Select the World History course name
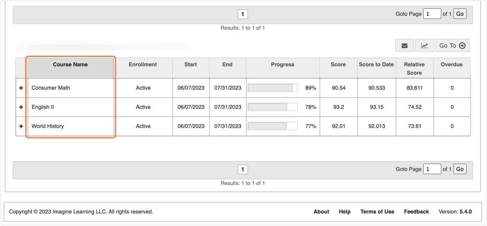The image size is (487, 226). coord(48,126)
